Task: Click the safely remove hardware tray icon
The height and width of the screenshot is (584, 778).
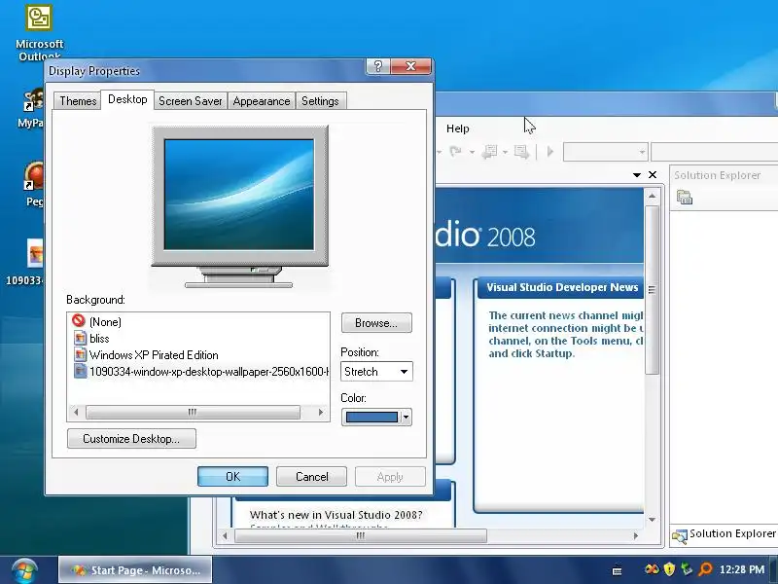Action: [687, 569]
